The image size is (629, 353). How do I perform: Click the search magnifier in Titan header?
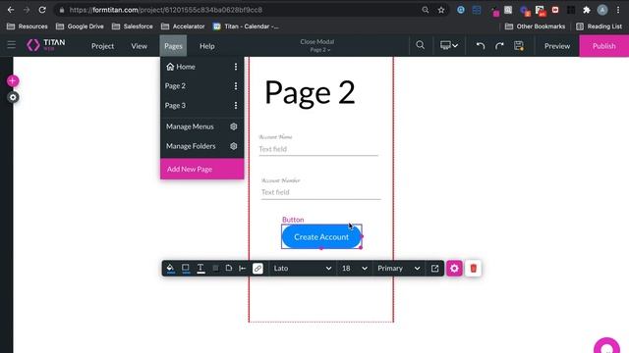pos(420,45)
